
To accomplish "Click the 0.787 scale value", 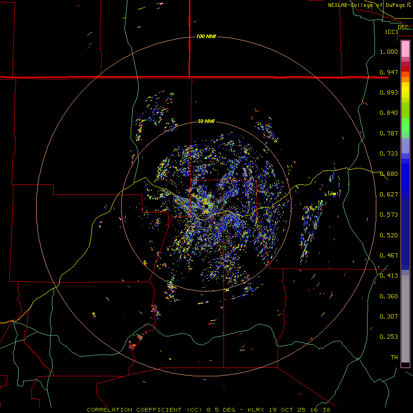I will (x=389, y=133).
